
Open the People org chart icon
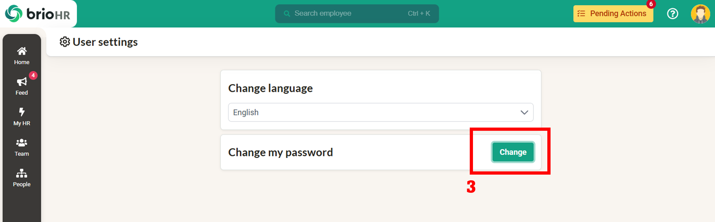(22, 173)
